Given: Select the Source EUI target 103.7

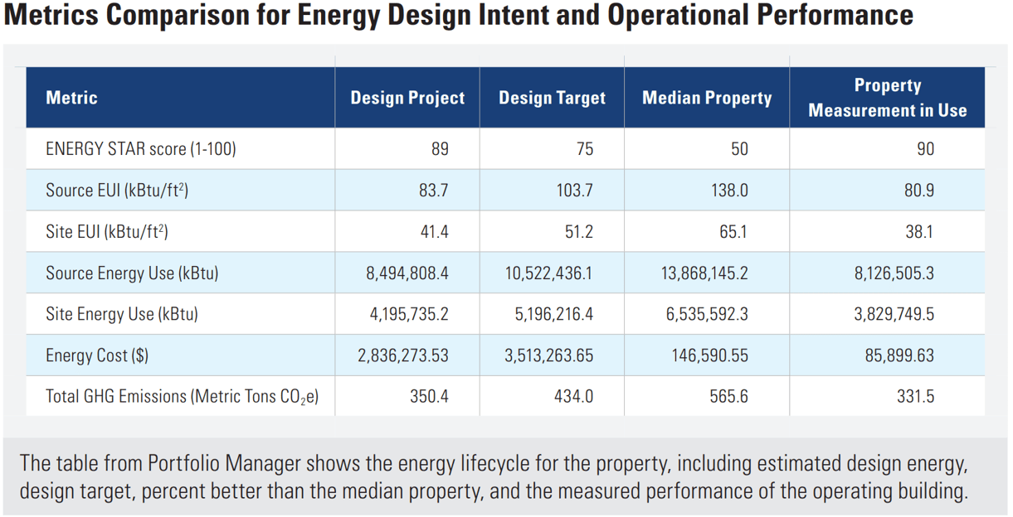Looking at the screenshot, I should pyautogui.click(x=585, y=190).
